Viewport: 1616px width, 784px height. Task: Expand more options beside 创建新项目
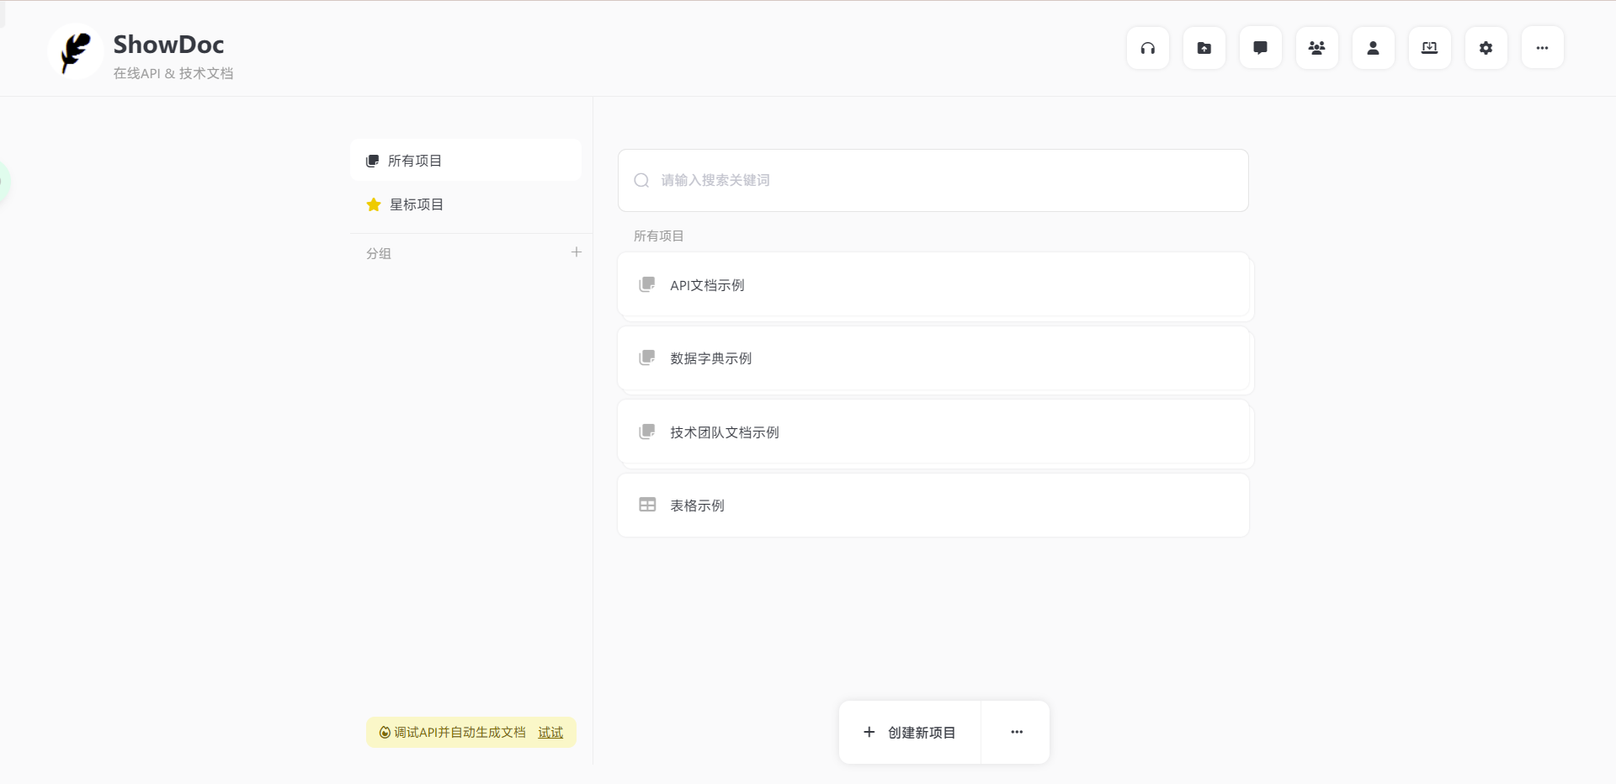tap(1017, 733)
